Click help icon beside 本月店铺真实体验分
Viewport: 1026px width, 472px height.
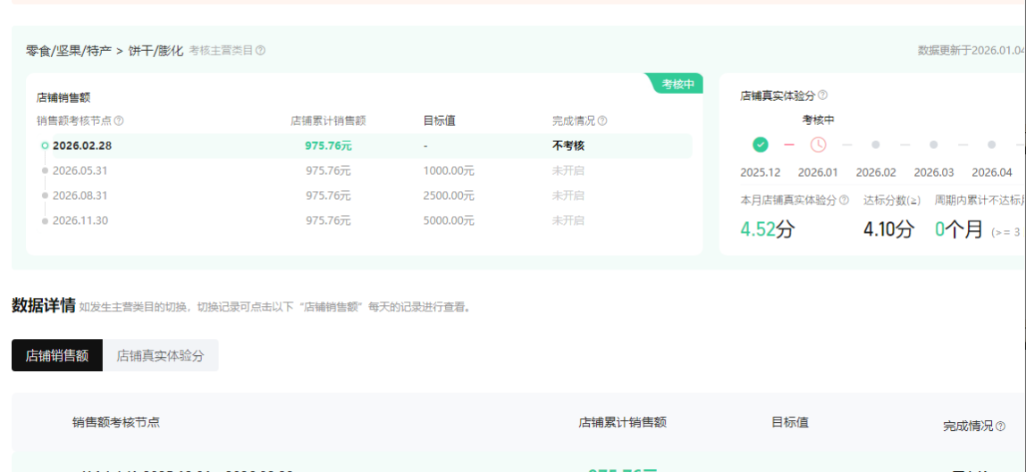[844, 201]
